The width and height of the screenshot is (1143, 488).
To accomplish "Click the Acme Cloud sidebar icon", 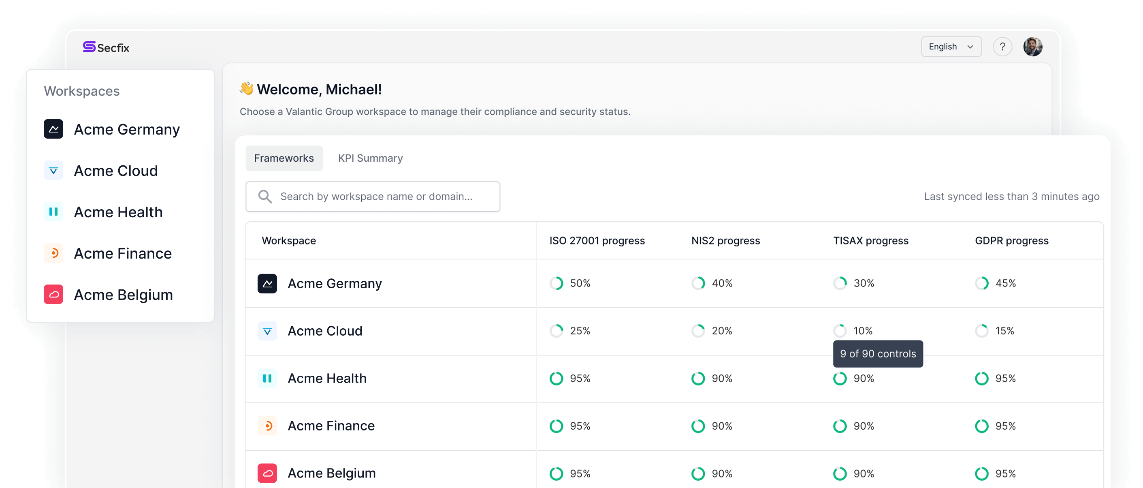I will pyautogui.click(x=53, y=171).
